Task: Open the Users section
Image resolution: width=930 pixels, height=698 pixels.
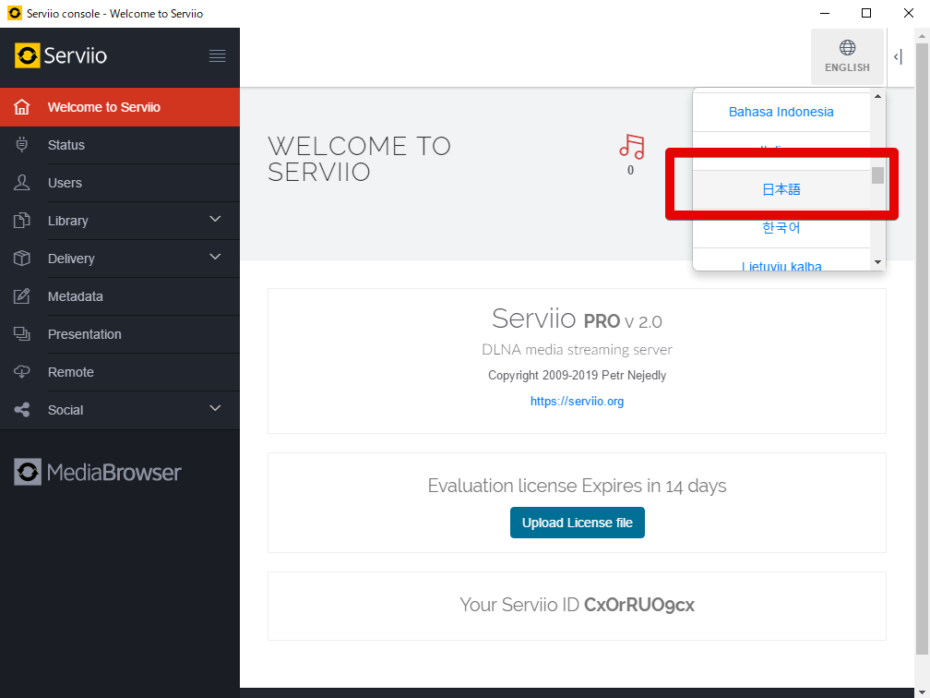Action: 120,183
